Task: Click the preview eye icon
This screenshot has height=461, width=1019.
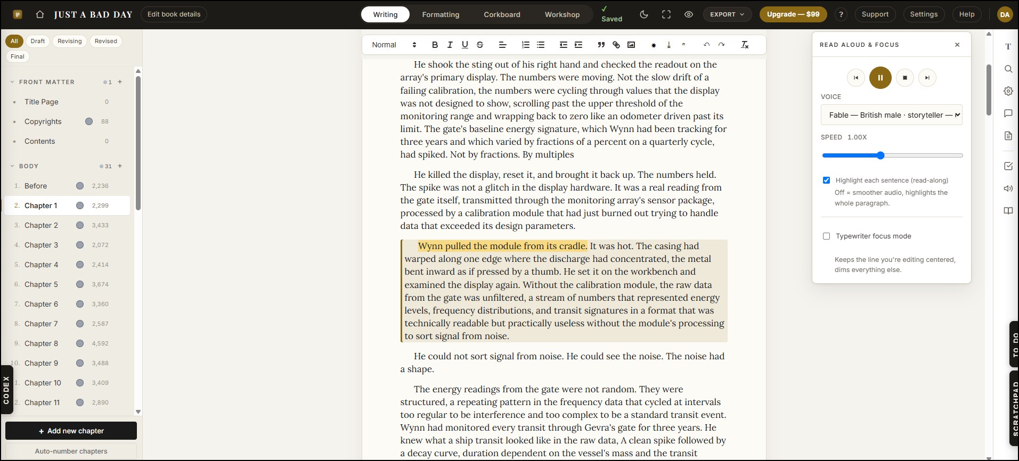Action: 689,14
